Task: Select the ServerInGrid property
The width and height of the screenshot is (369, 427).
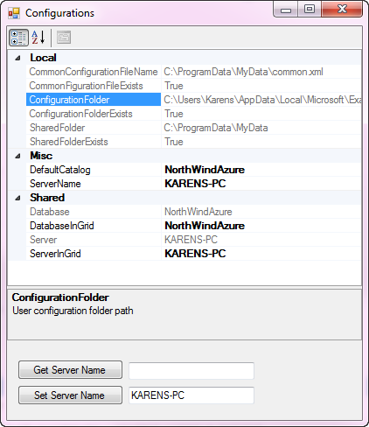Action: (x=94, y=254)
